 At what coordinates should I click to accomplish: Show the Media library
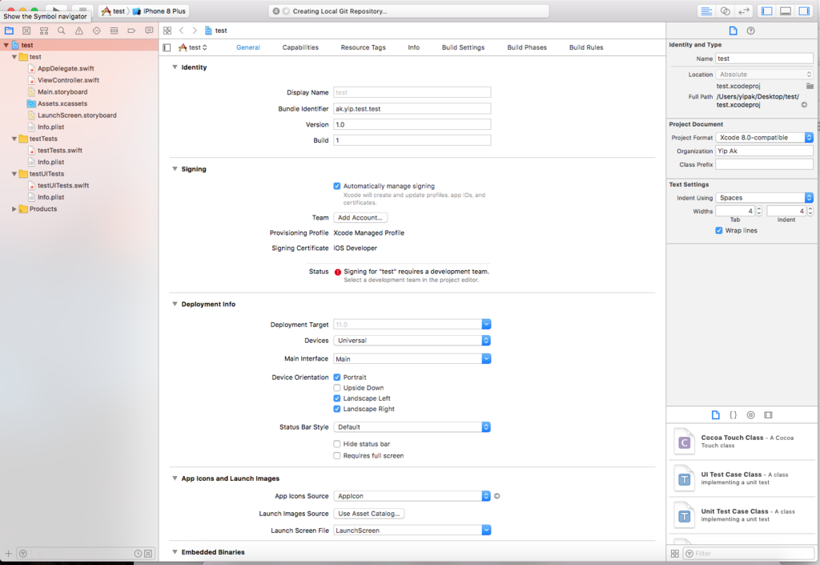[x=768, y=415]
